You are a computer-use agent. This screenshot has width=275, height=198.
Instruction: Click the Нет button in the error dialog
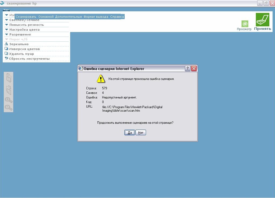[x=141, y=133]
